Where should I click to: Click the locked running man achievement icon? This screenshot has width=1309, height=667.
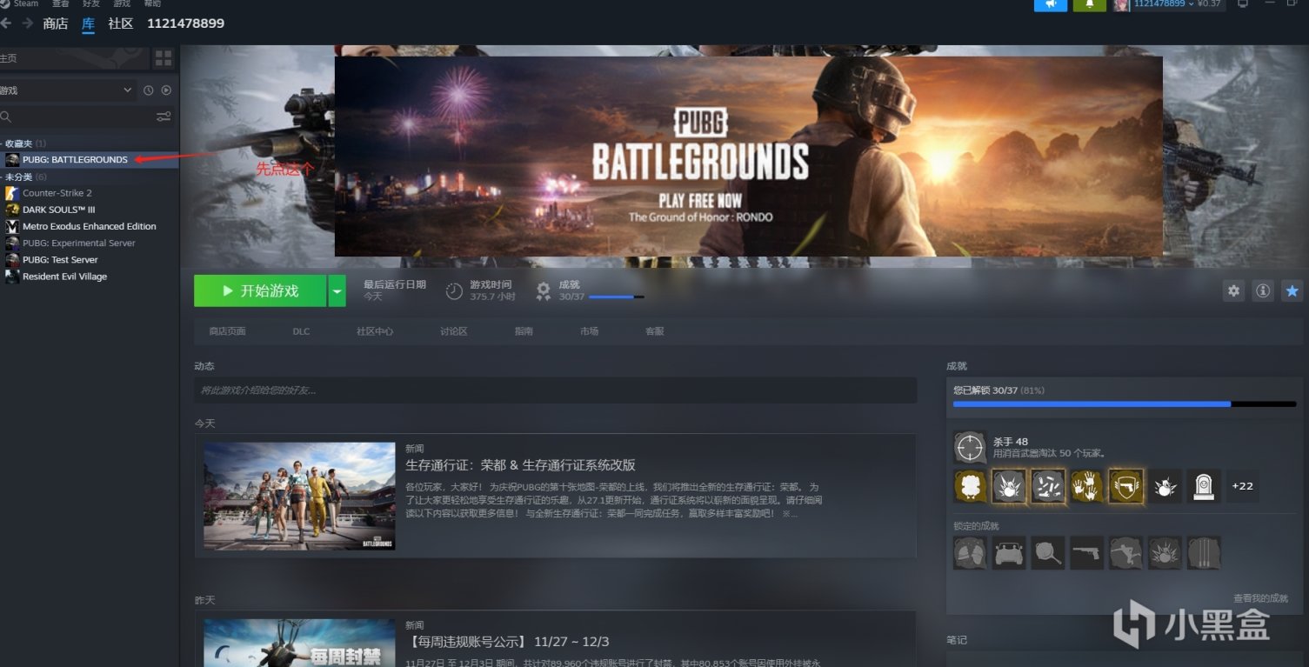tap(1126, 552)
